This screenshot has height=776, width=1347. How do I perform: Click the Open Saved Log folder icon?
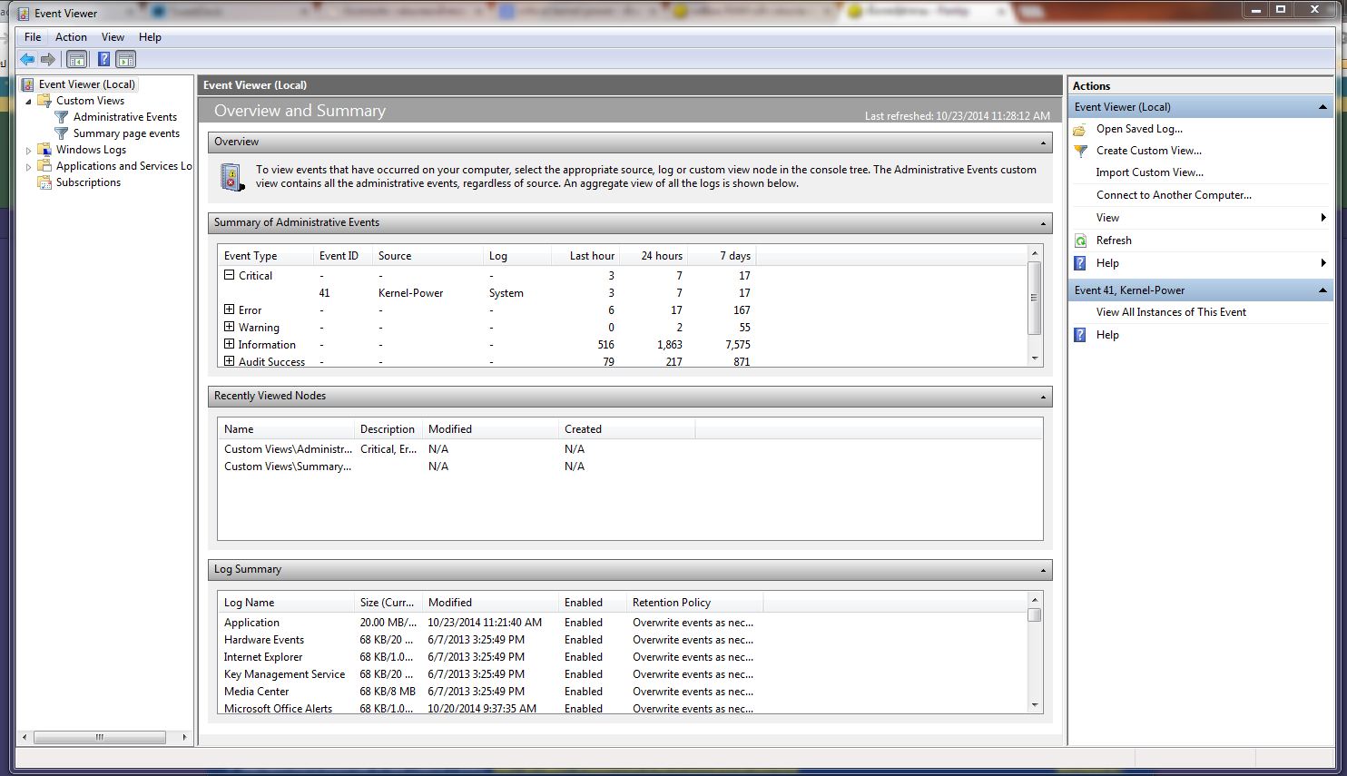(1080, 129)
